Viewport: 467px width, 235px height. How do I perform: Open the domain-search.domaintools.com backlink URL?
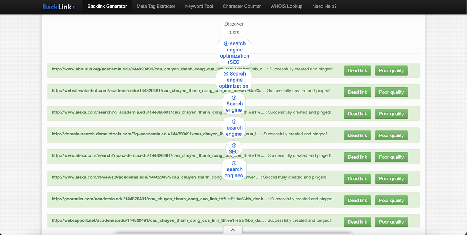(x=156, y=134)
